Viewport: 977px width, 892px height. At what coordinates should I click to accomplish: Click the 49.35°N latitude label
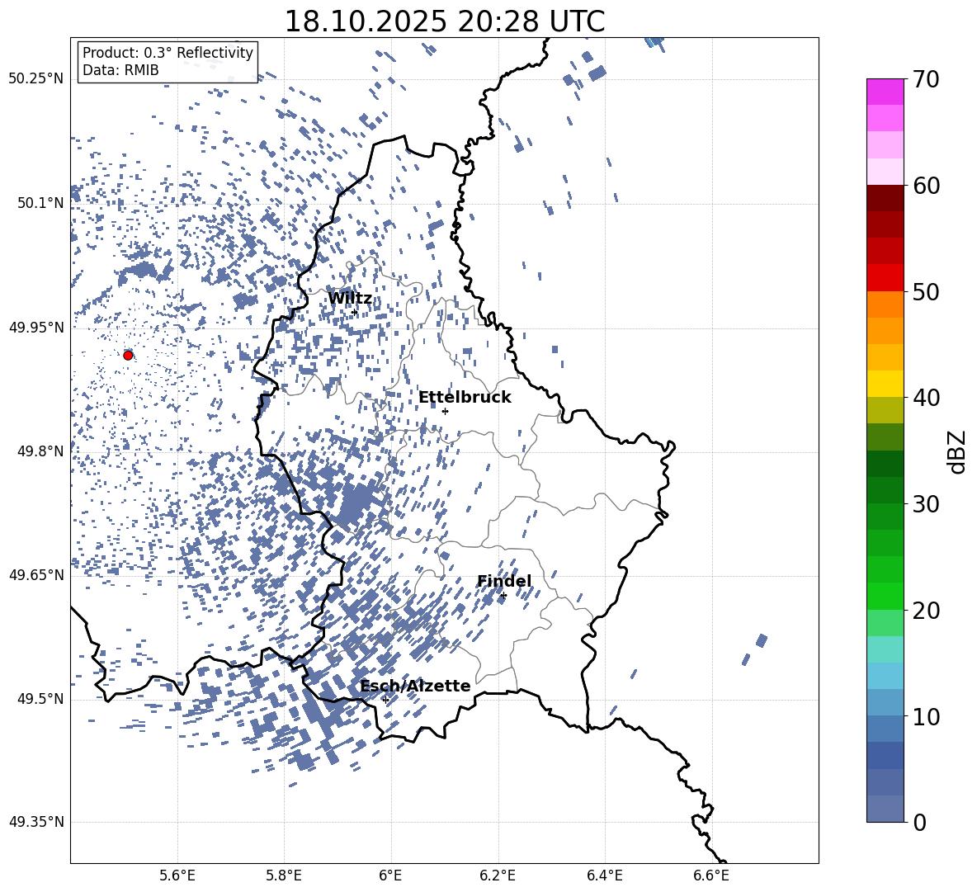[x=36, y=822]
